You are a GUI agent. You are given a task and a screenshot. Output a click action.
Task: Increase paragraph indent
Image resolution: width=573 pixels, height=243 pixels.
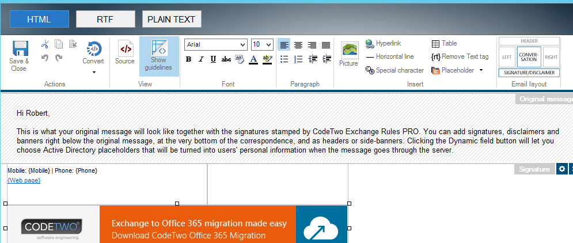pos(327,59)
